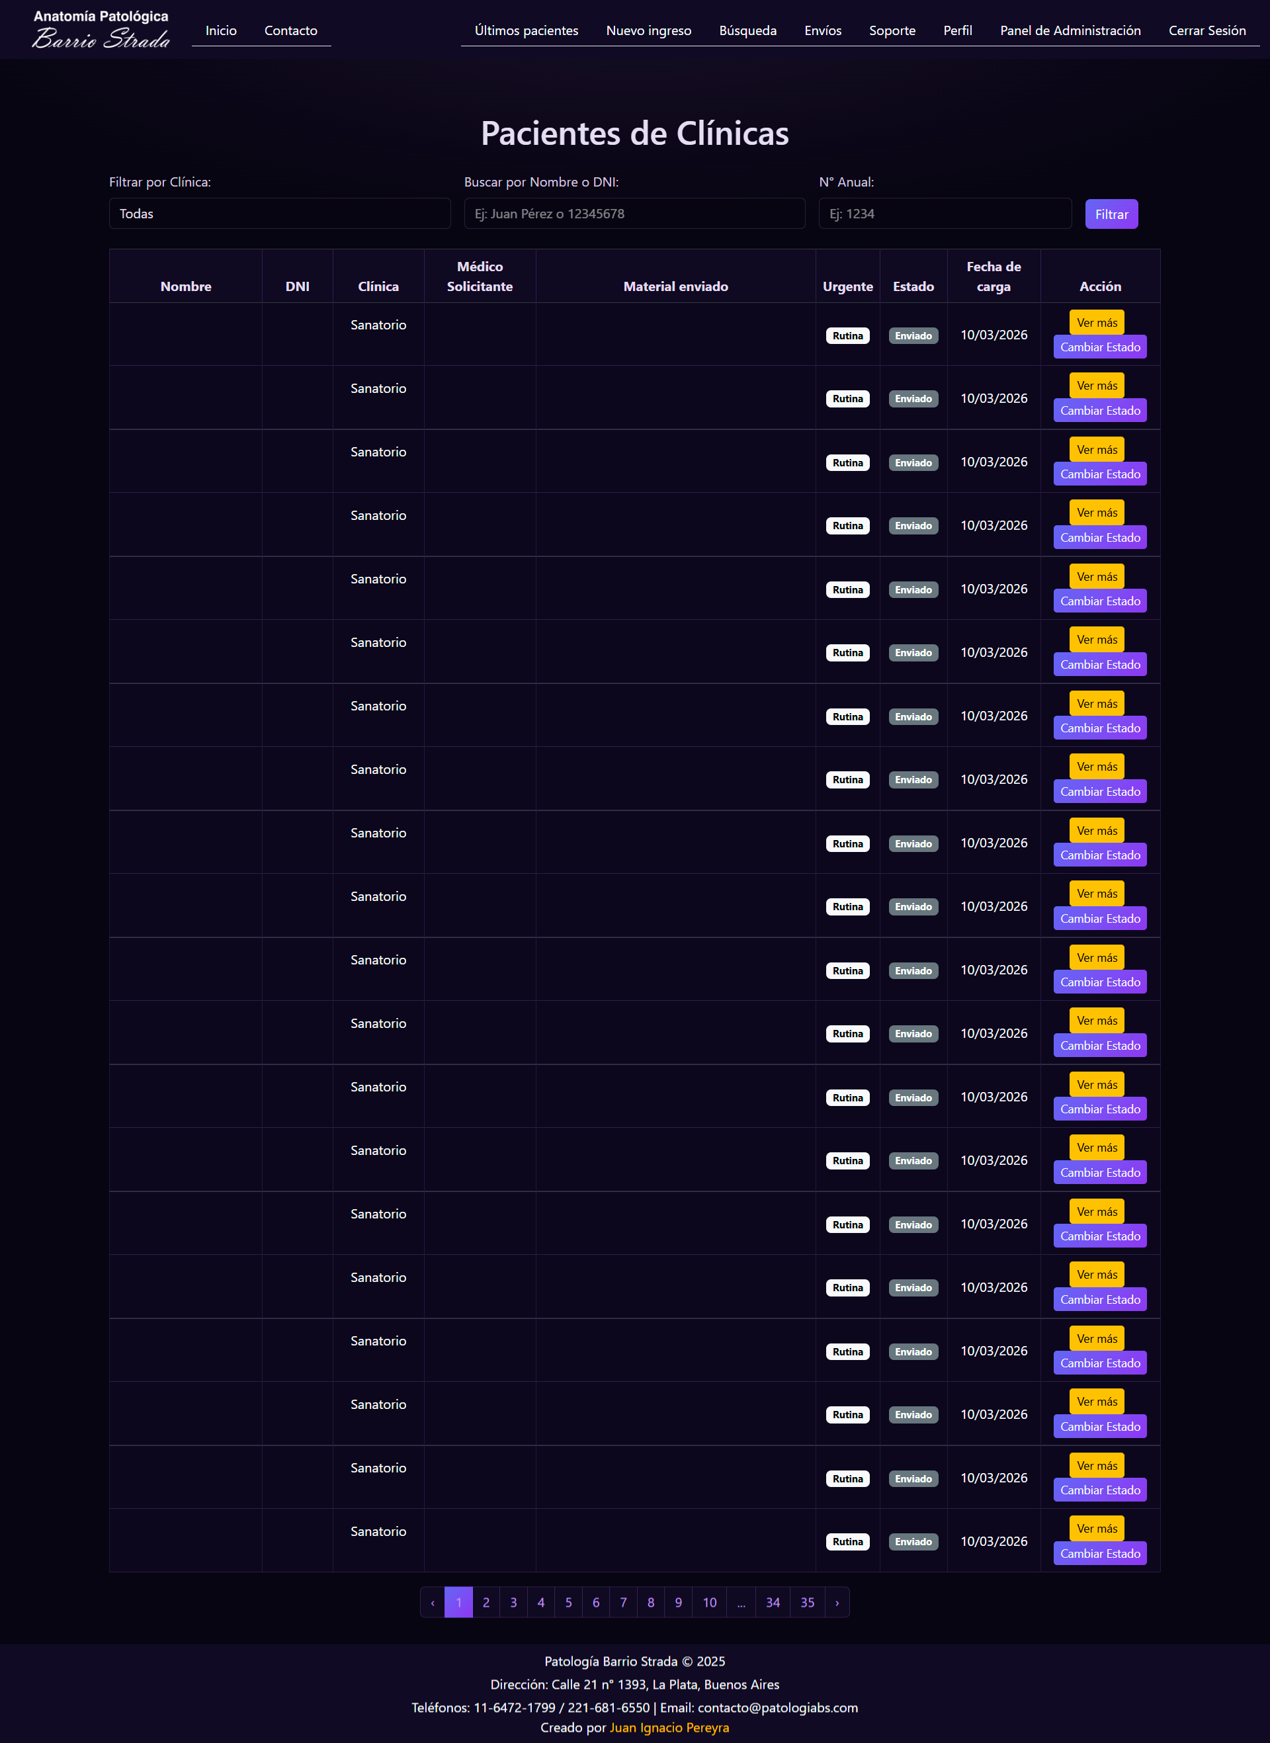
Task: Open the Filtrar por Clínica dropdown
Action: pos(280,214)
